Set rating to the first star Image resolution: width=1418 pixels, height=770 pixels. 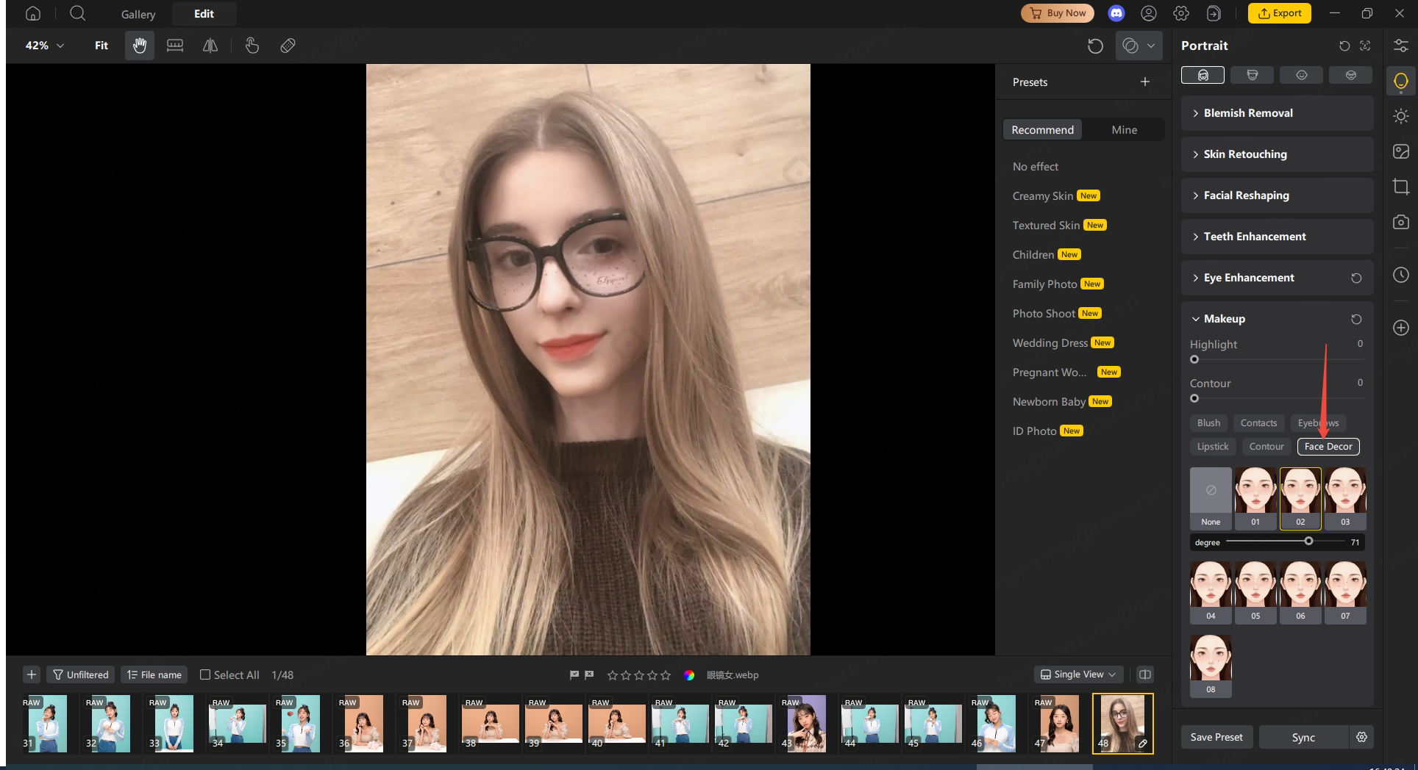(x=613, y=674)
